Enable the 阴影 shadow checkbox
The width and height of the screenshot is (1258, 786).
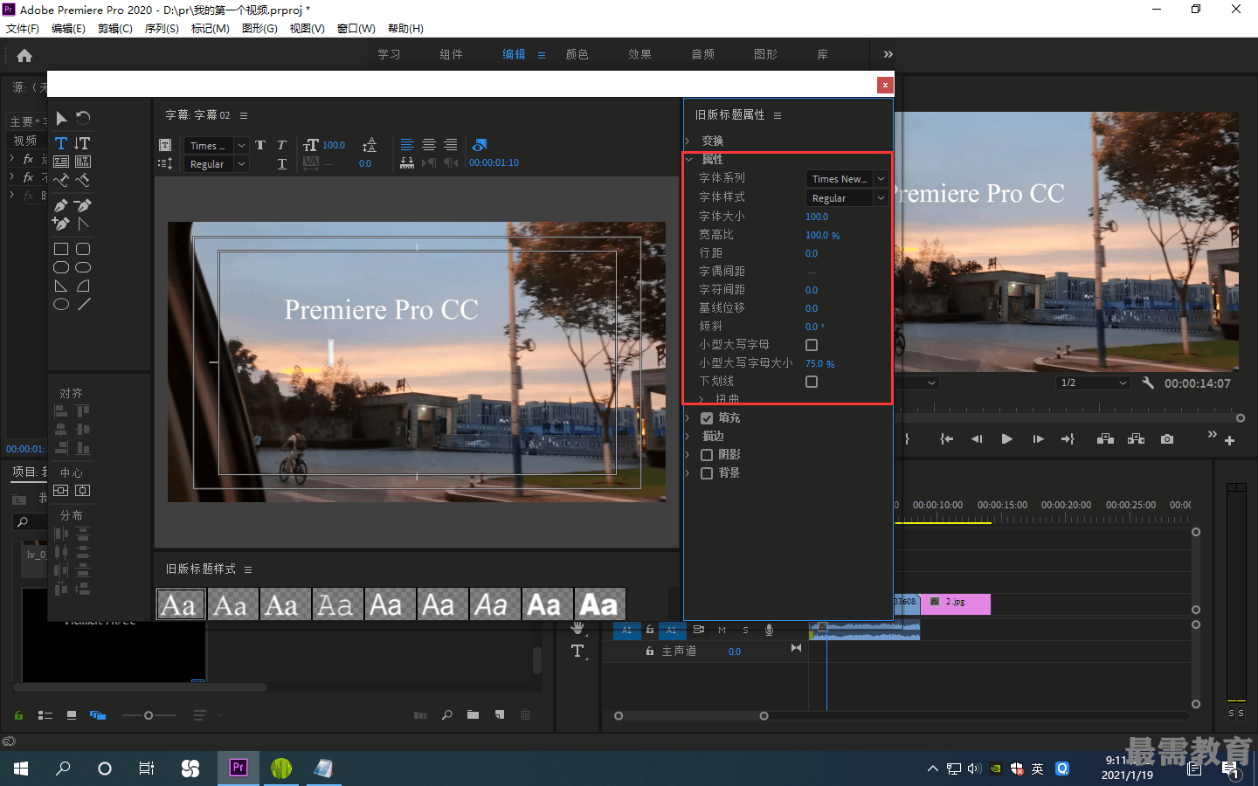coord(707,455)
